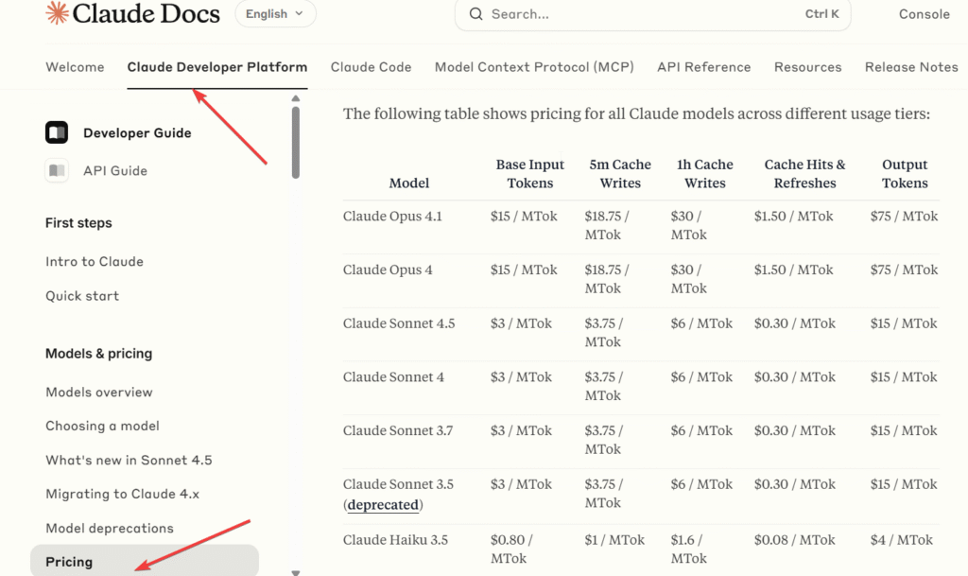Select Pricing in the sidebar

tap(69, 562)
